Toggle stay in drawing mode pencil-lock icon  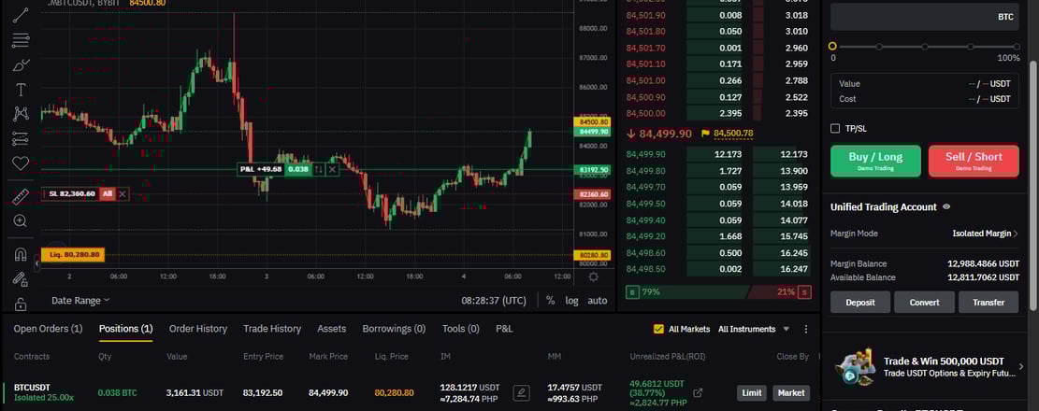(21, 278)
